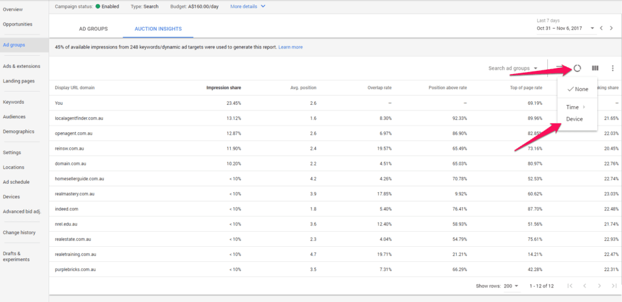Open Devices in sidebar
The width and height of the screenshot is (622, 302).
(11, 196)
